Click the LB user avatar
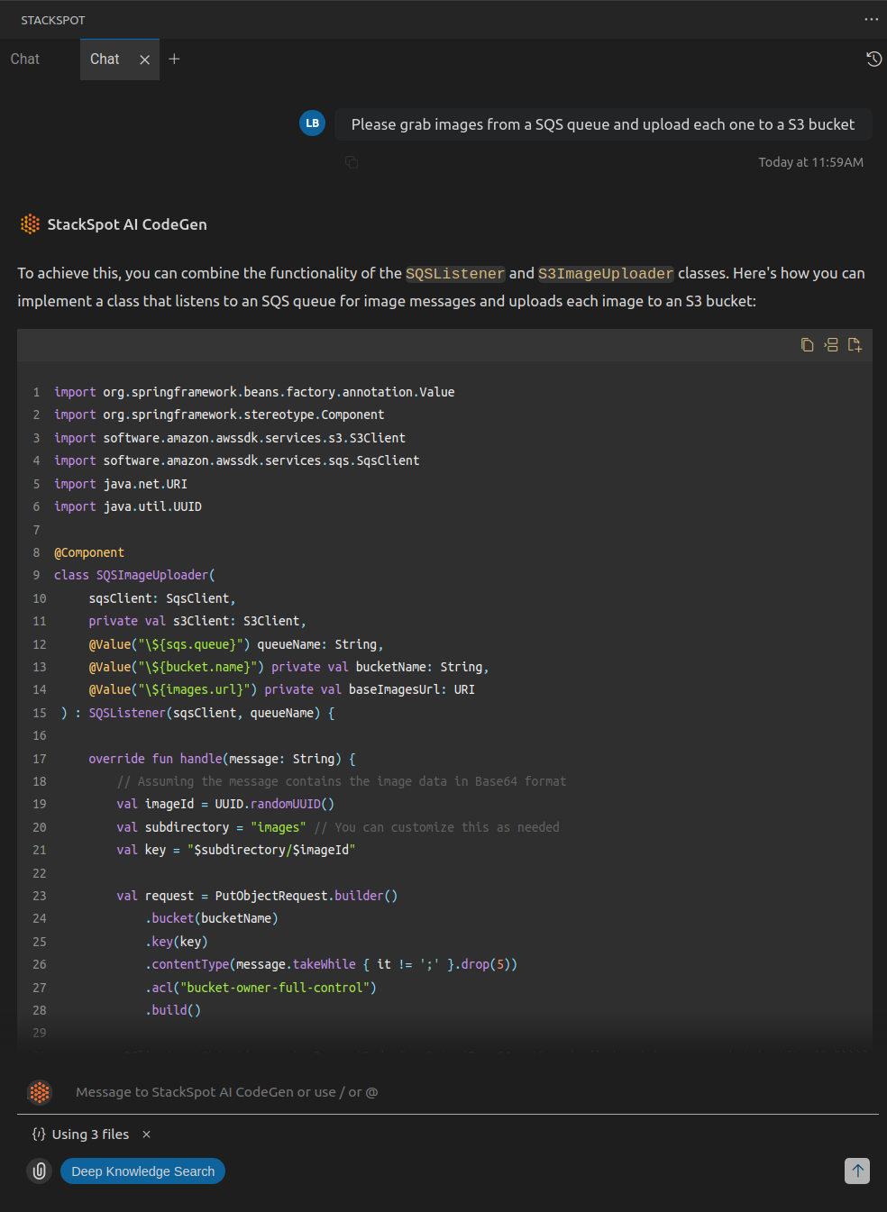Screen dimensions: 887x1212 pyautogui.click(x=312, y=123)
